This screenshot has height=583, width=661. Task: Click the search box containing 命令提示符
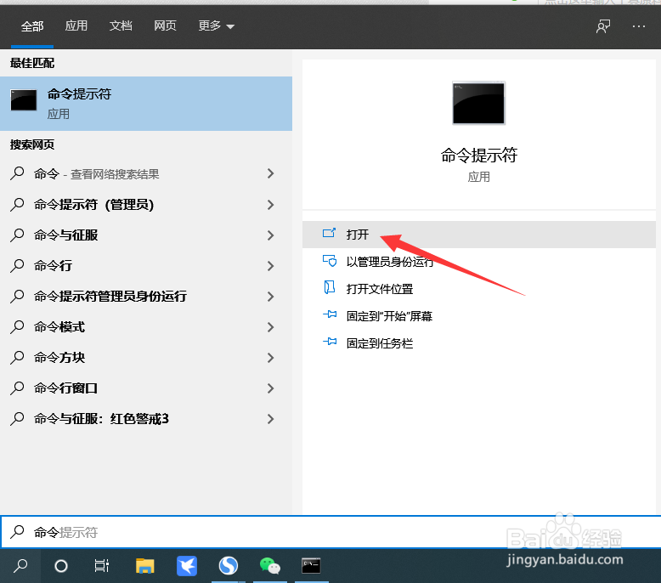(x=330, y=532)
